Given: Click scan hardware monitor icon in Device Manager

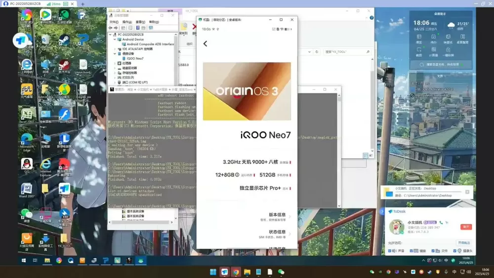Looking at the screenshot, I should (151, 28).
